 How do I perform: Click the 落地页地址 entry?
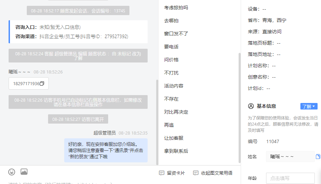tap(264, 55)
